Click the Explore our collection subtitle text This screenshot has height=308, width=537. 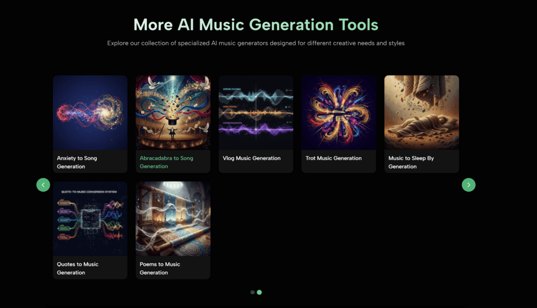[x=256, y=43]
